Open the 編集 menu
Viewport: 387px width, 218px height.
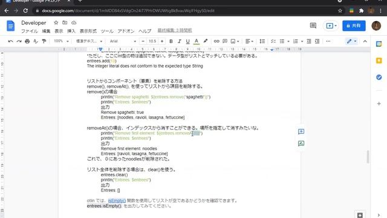[x=46, y=31]
